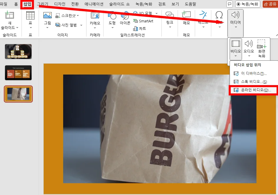Open the 검토 tab
Viewport: 278px width, 195px height.
[162, 4]
